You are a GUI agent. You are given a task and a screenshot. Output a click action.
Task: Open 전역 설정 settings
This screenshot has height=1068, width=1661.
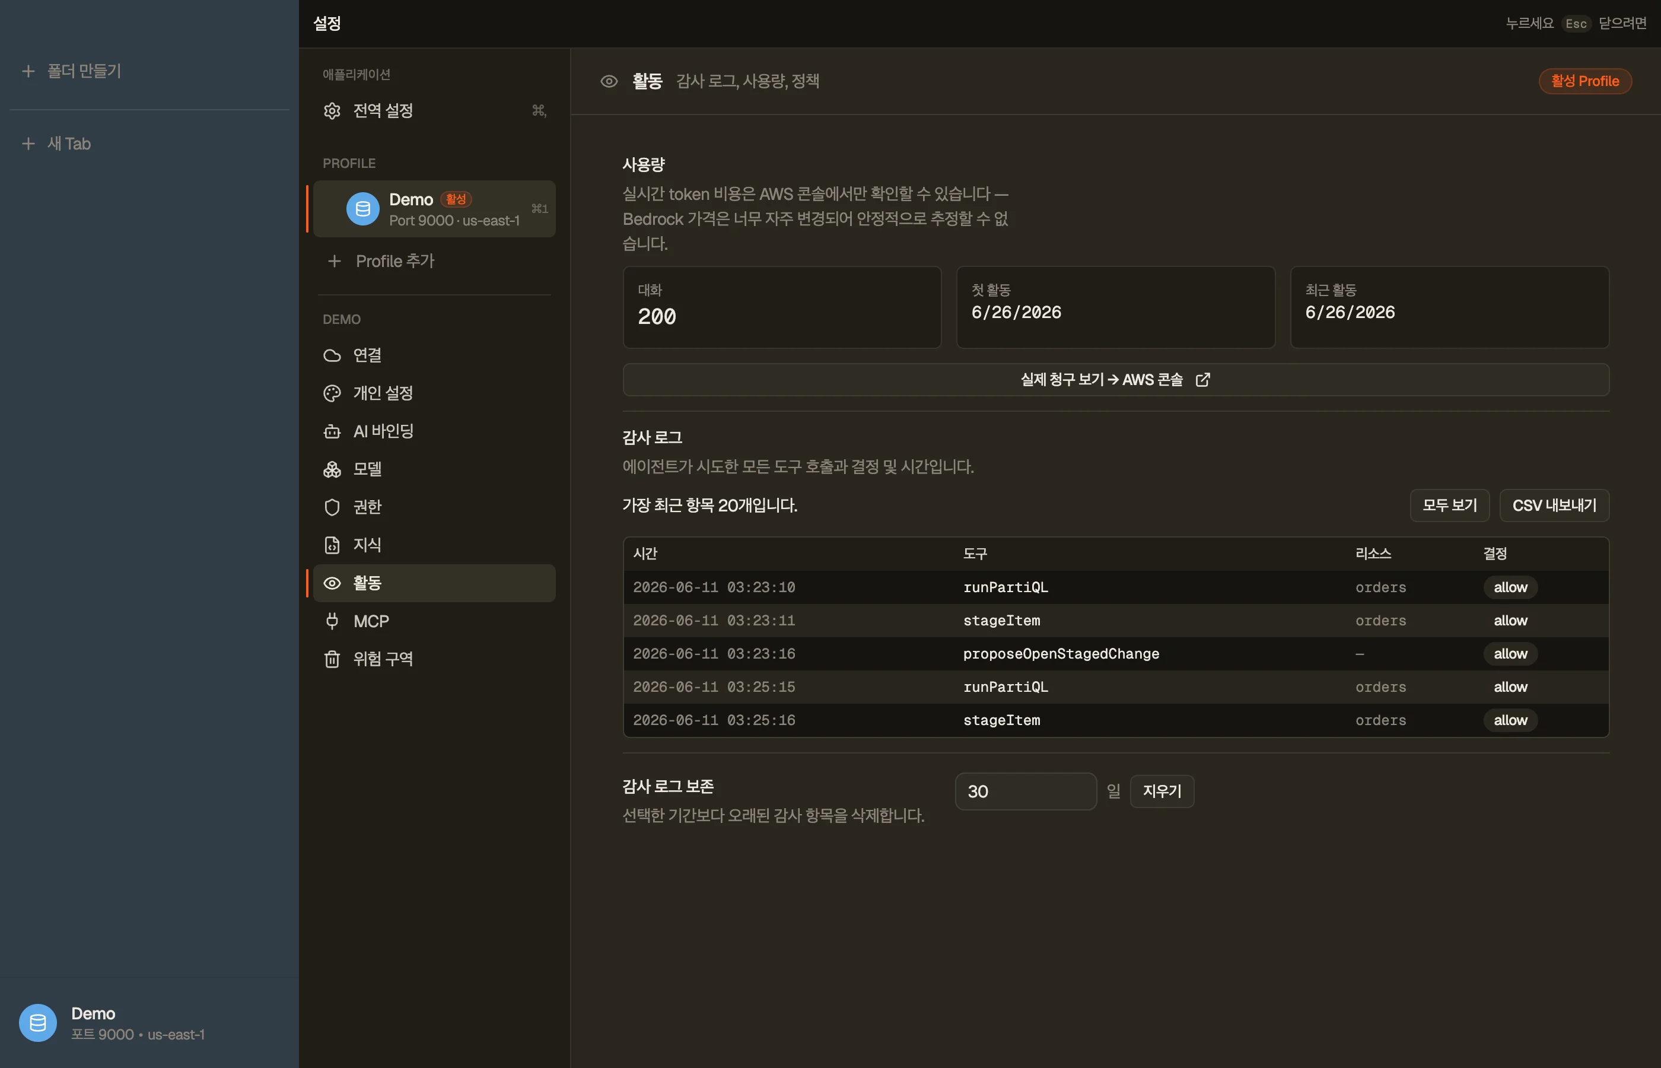(x=434, y=111)
